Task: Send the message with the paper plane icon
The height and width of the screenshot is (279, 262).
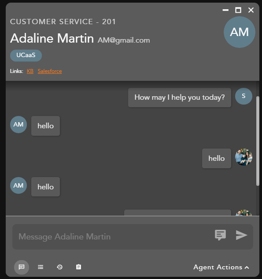Action: (241, 235)
